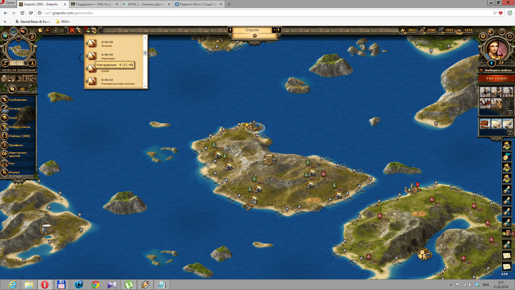Open saved coordinates dropdown arrow
515x290 pixels.
26,63
